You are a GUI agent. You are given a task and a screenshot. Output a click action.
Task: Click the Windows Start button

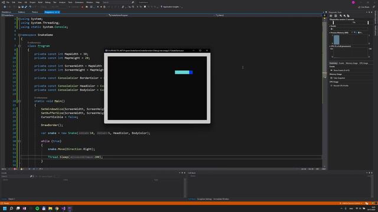(x=5, y=208)
